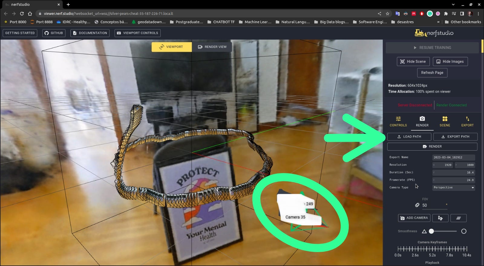Toggle Hide Images
The height and width of the screenshot is (266, 484).
450,62
